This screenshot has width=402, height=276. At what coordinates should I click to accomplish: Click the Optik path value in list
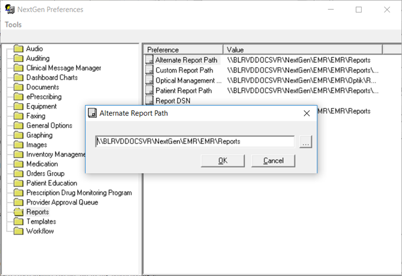(x=302, y=81)
